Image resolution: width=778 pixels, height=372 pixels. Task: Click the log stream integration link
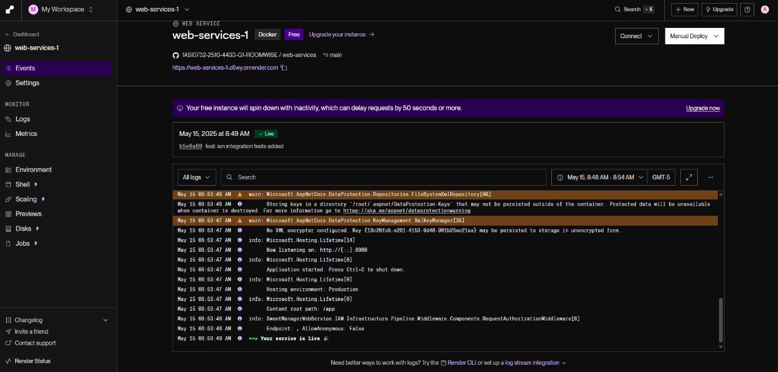[x=535, y=362]
